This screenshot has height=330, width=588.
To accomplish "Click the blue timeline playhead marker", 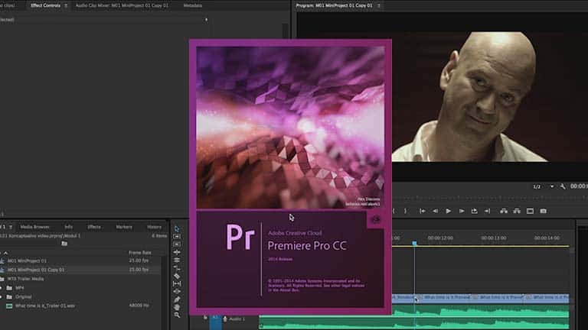I will [x=414, y=243].
